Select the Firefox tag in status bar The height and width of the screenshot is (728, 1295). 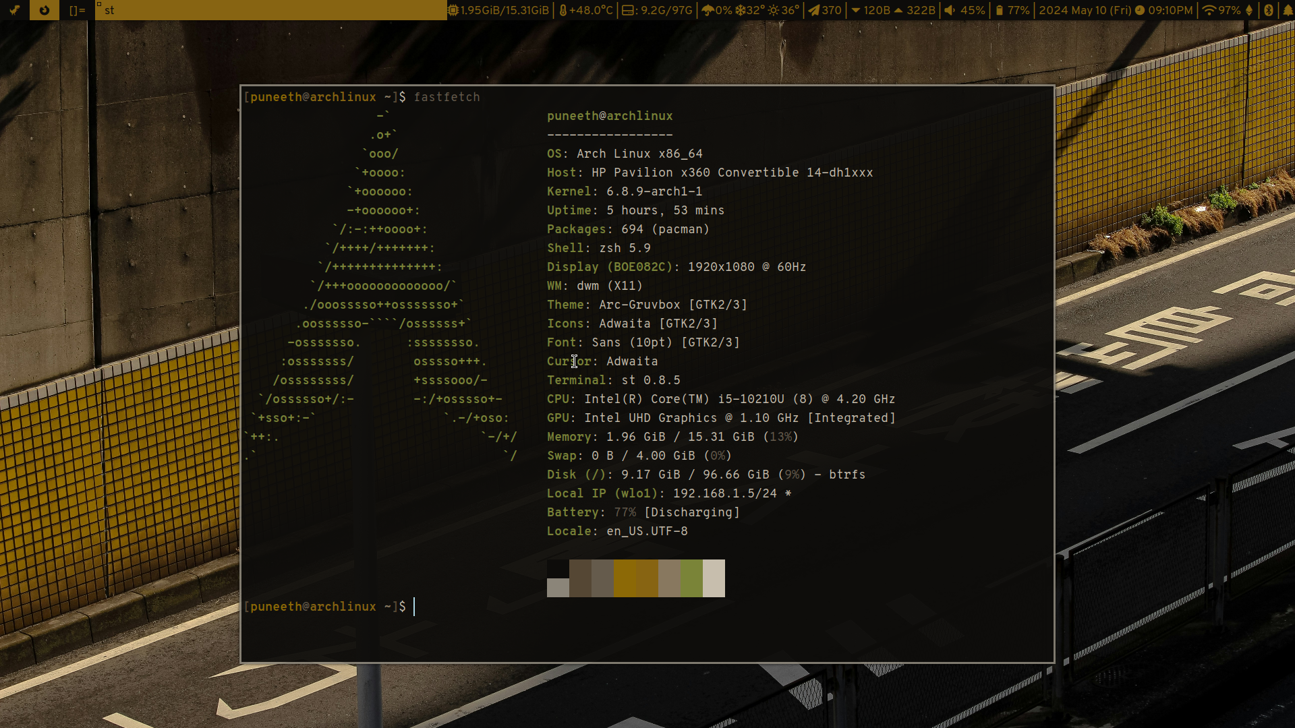click(45, 10)
